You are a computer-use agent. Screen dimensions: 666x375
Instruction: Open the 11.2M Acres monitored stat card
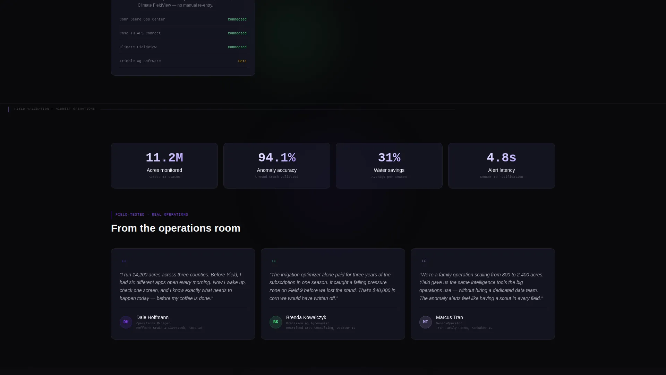(164, 166)
